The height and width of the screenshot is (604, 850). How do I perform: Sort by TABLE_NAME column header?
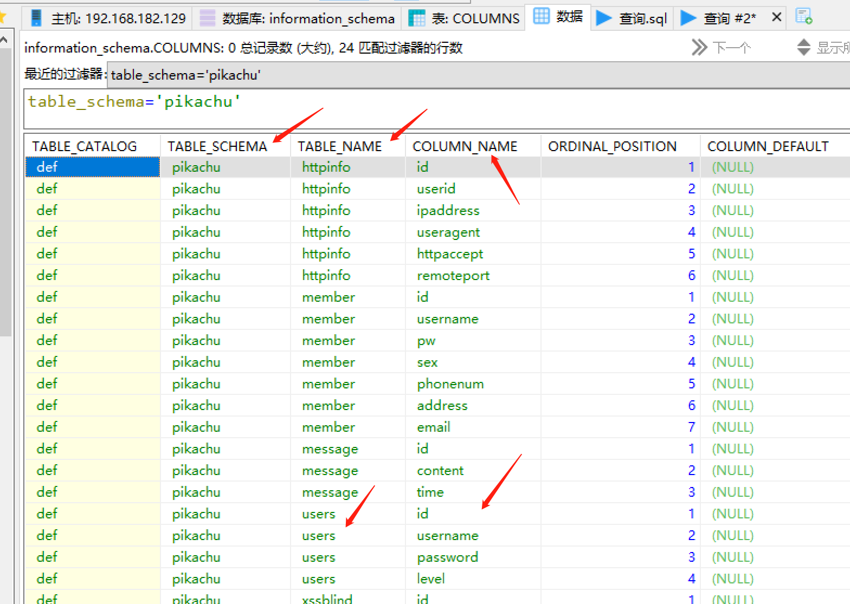(347, 146)
